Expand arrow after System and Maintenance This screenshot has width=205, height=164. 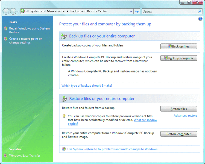[68, 11]
